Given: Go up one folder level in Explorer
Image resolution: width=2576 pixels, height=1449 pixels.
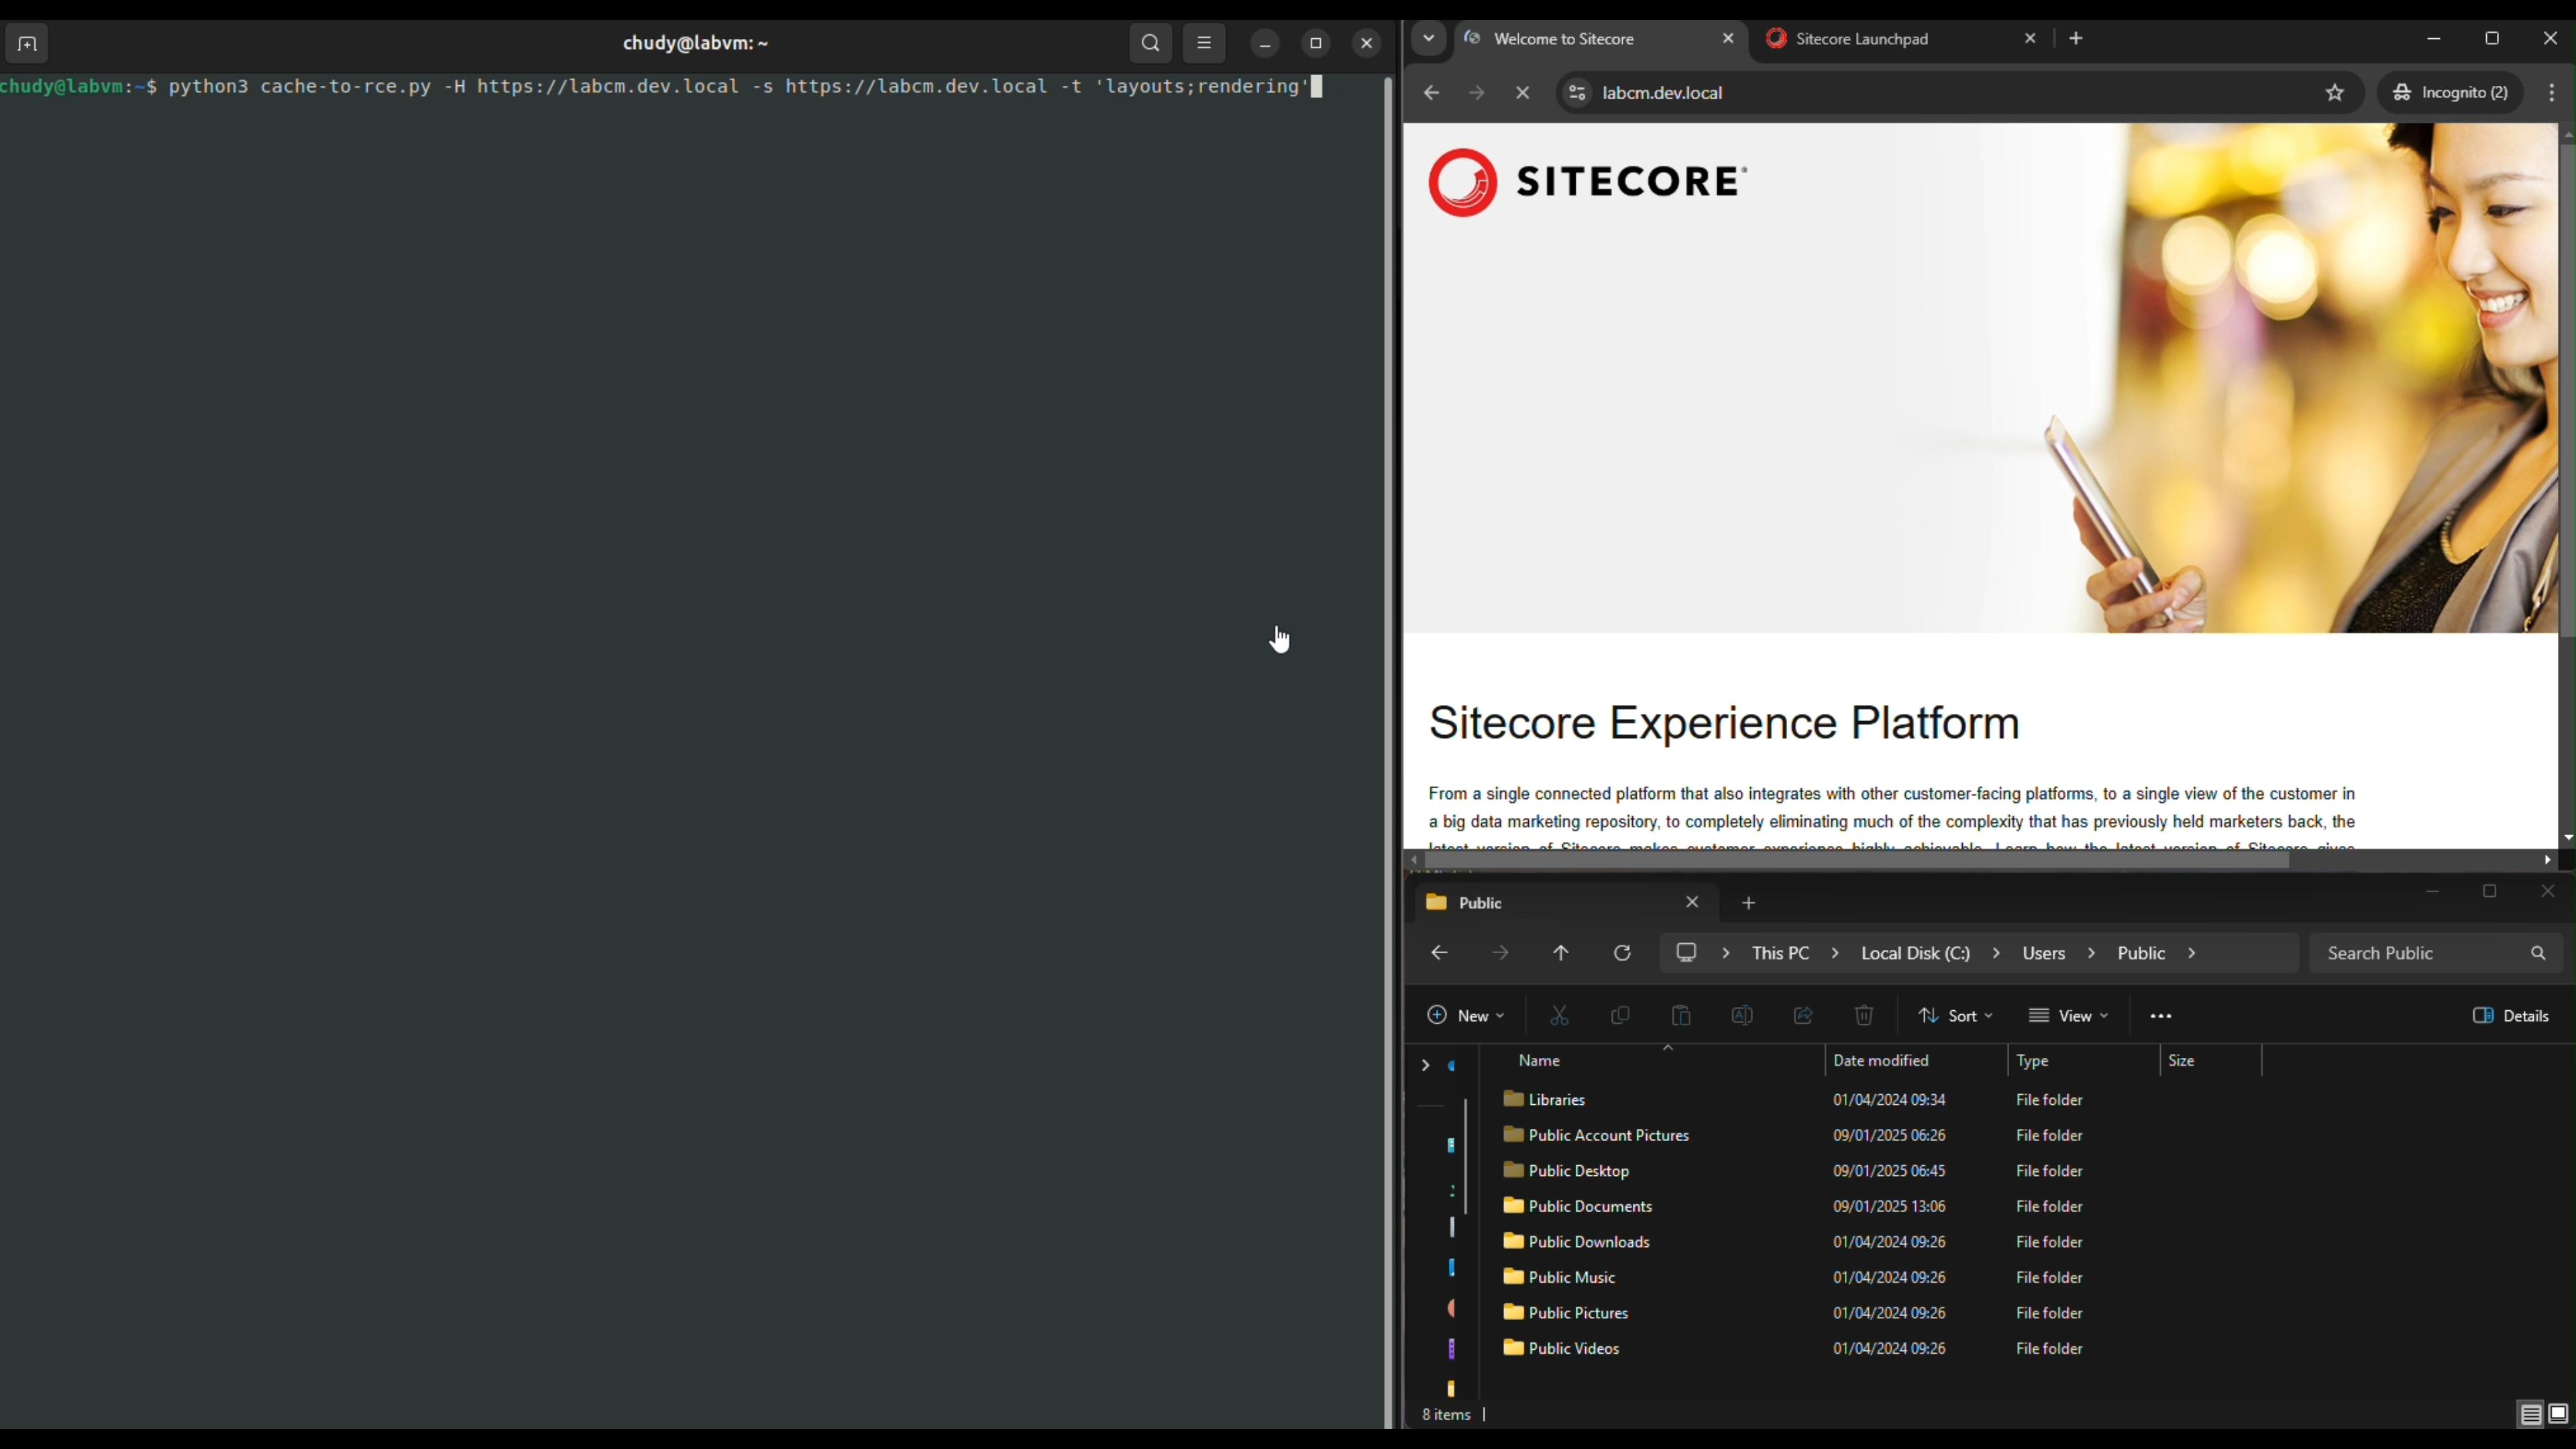Looking at the screenshot, I should pos(1561,954).
